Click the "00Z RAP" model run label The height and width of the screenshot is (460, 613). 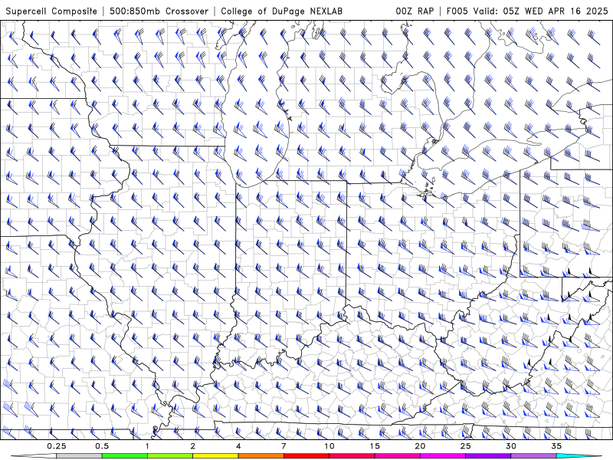point(415,11)
